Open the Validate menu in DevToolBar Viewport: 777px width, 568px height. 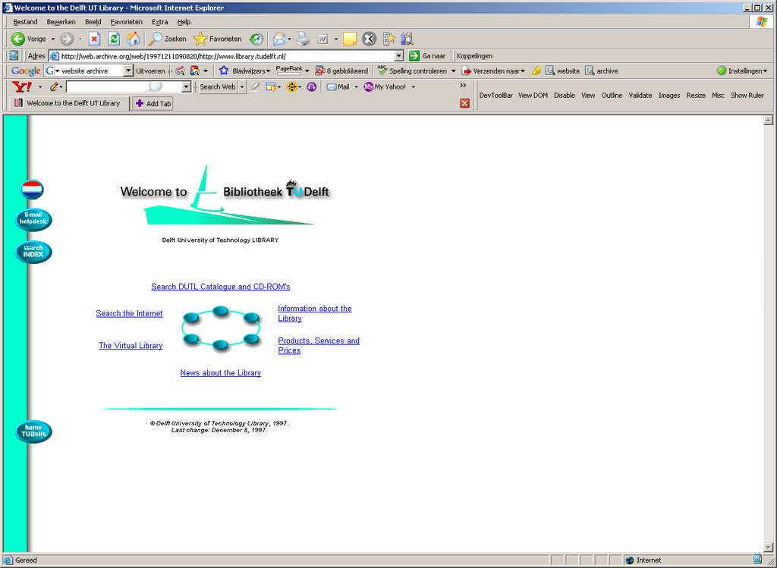[x=640, y=95]
